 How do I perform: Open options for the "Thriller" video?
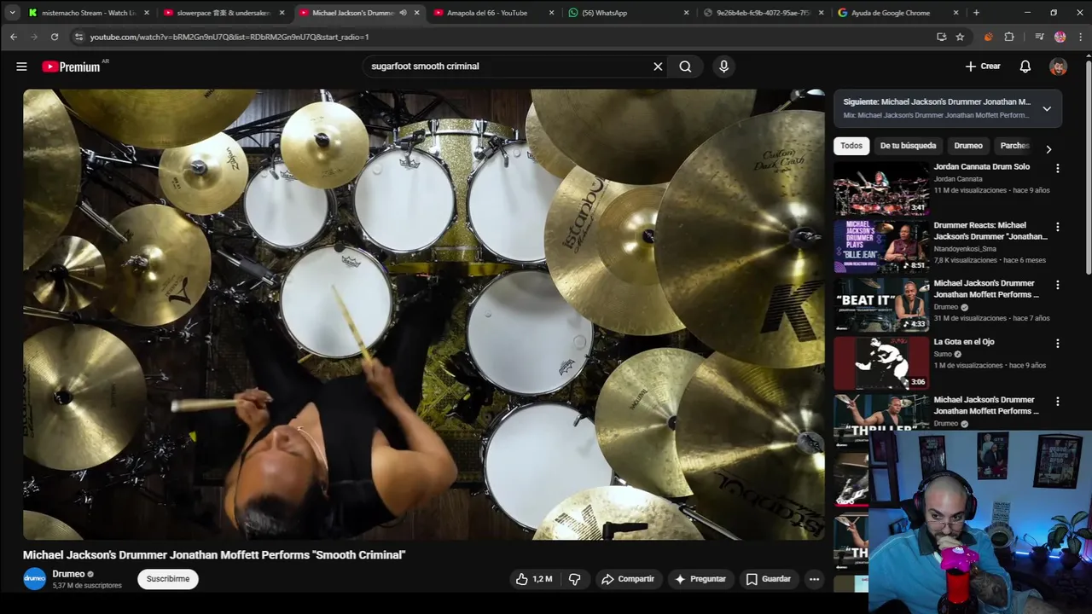click(1057, 402)
